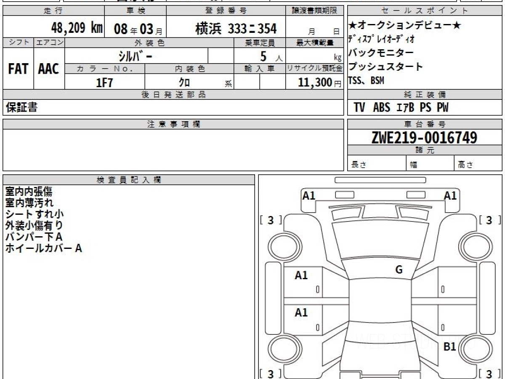
Task: Click the 諸元 header
Action: (425, 150)
